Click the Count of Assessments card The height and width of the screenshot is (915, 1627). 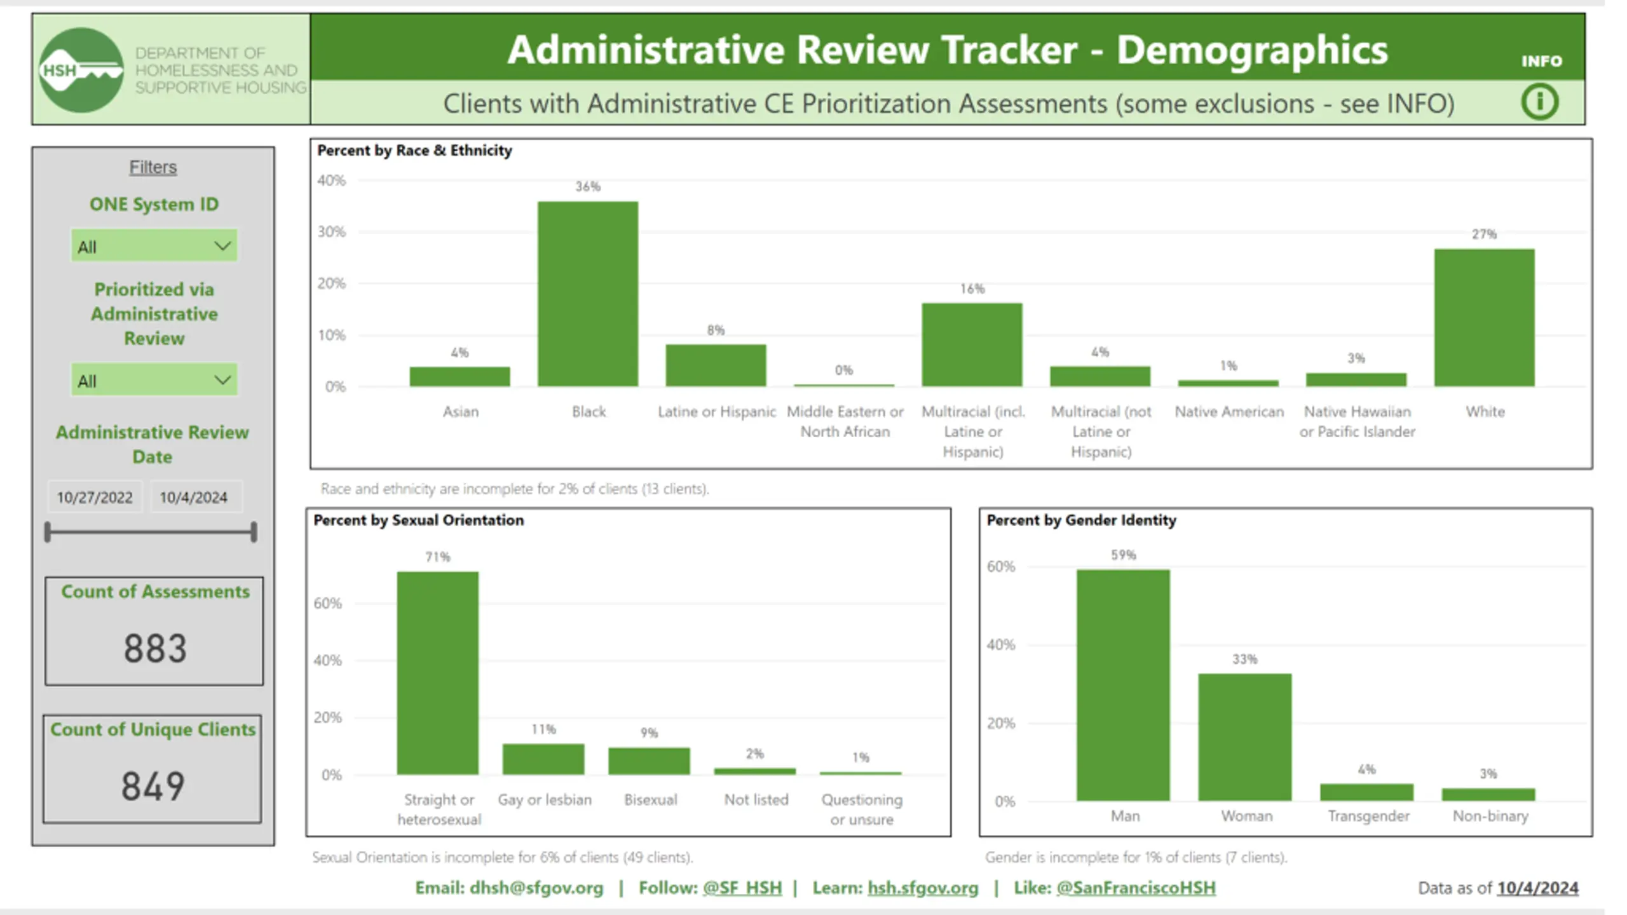(x=154, y=631)
